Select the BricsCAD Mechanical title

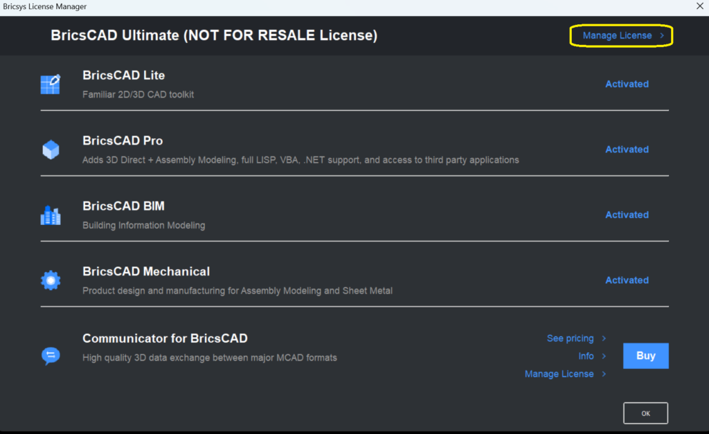pyautogui.click(x=146, y=272)
